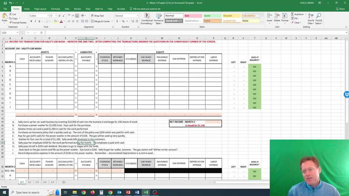Click the Windows Start button
The height and width of the screenshot is (196, 349).
[x=4, y=192]
